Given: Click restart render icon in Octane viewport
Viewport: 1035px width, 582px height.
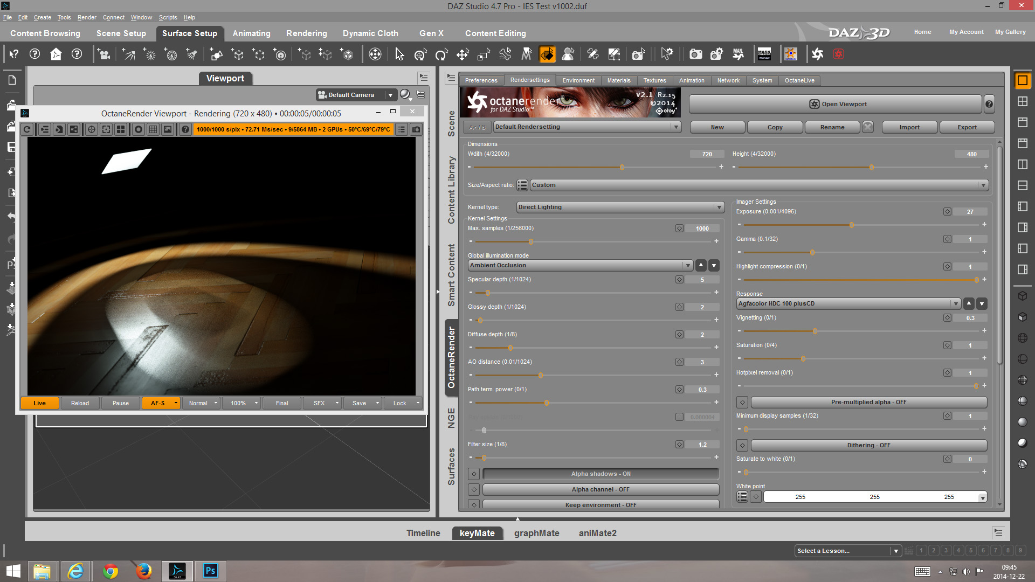Looking at the screenshot, I should coord(27,129).
